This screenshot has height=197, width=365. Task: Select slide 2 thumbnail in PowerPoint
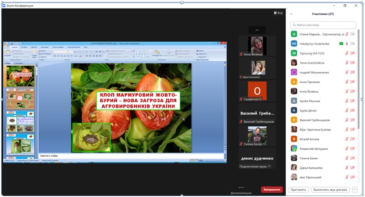(x=20, y=99)
